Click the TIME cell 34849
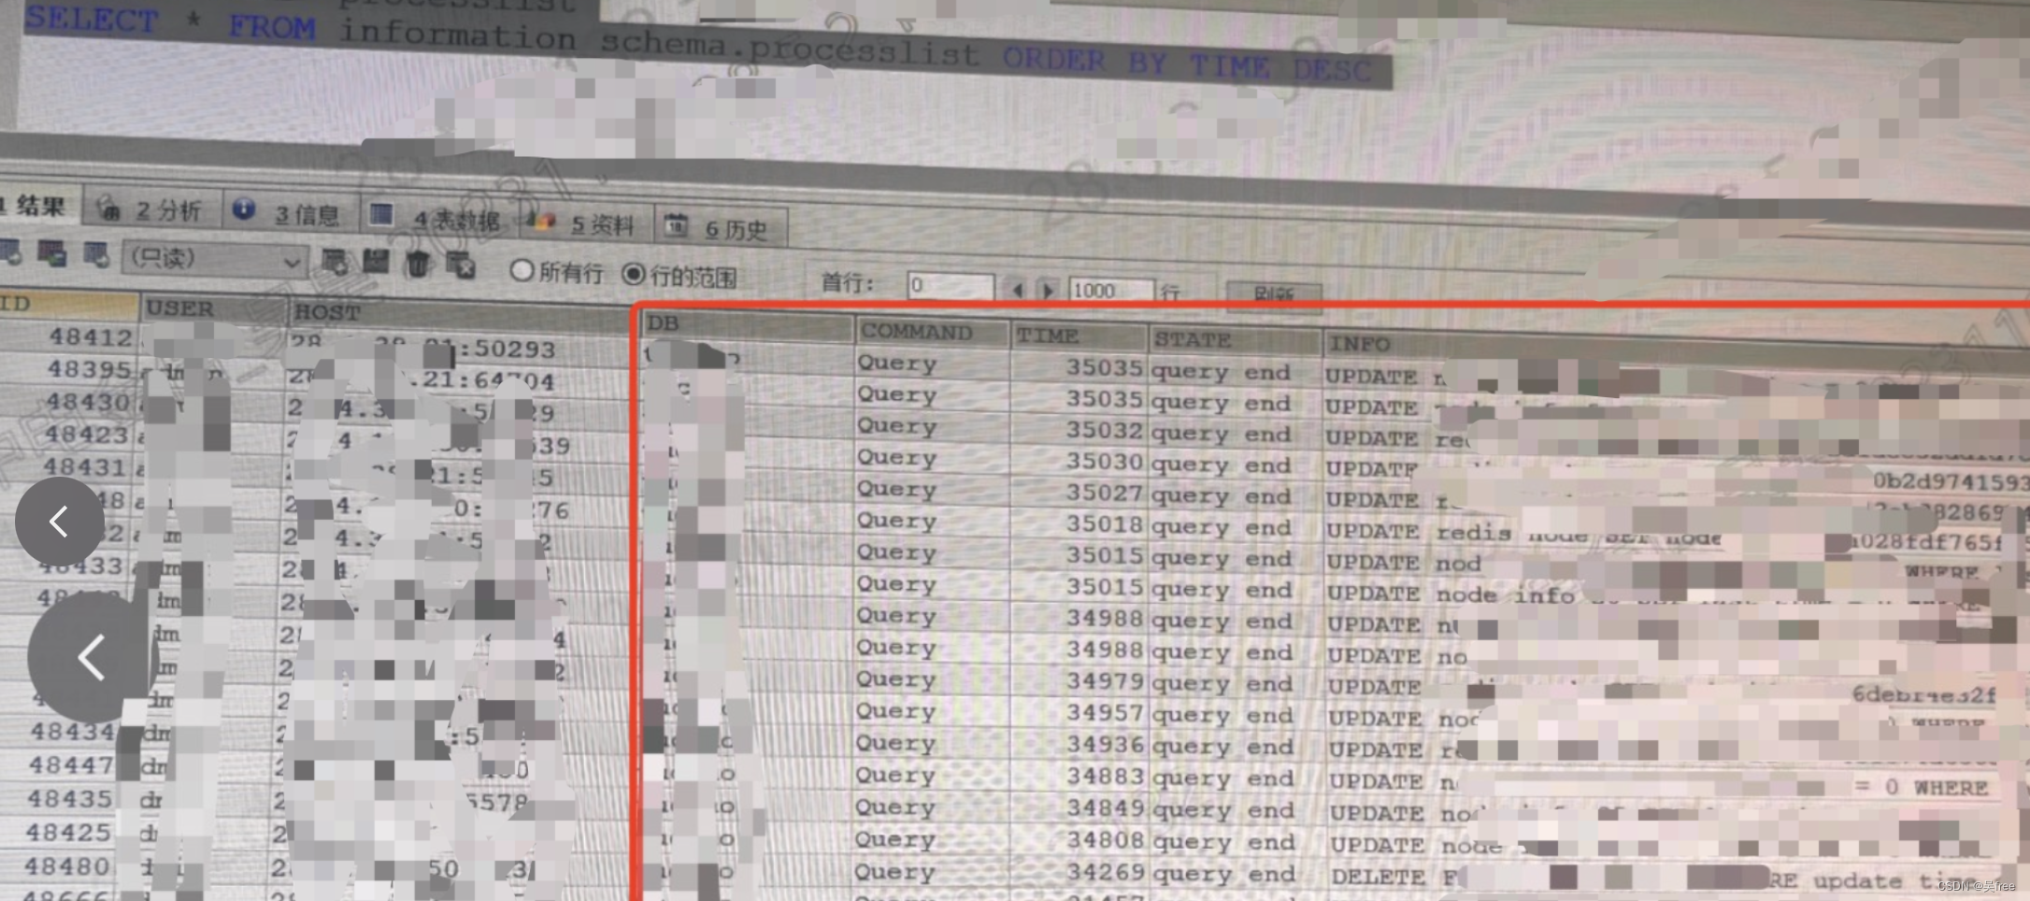Image resolution: width=2030 pixels, height=901 pixels. tap(1105, 808)
